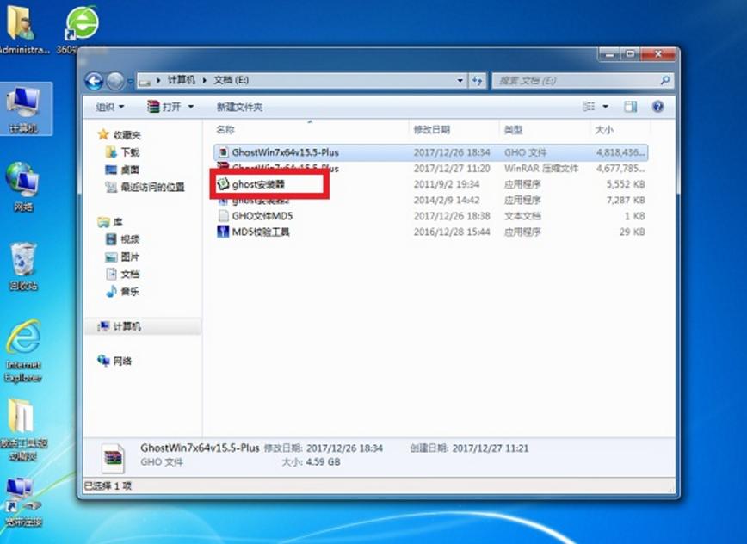Click the back navigation arrow
The image size is (747, 544).
coord(96,80)
